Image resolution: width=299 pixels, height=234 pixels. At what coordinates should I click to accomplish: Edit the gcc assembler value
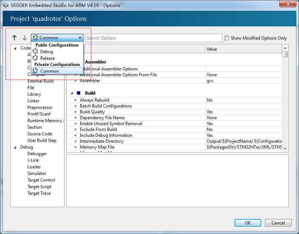[x=244, y=81]
